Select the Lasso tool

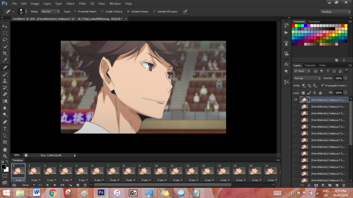click(x=5, y=40)
